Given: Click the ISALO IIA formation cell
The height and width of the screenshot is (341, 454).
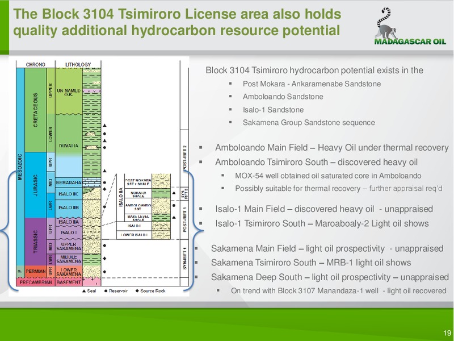Looking at the screenshot, I should pos(69,222).
